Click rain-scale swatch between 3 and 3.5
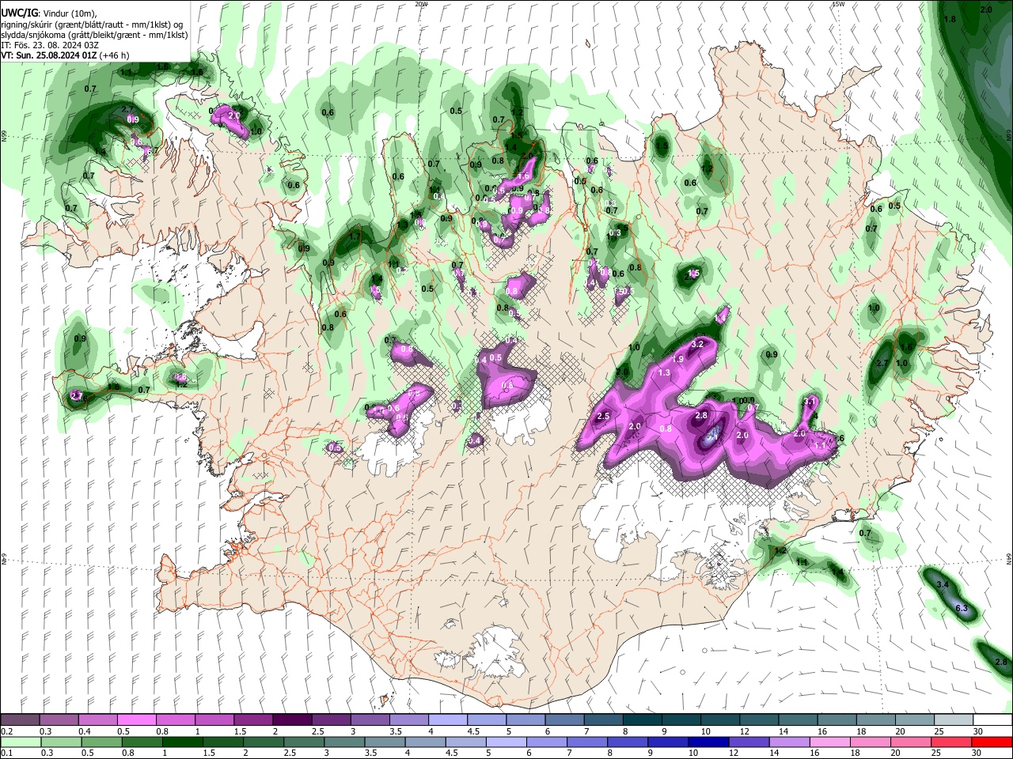This screenshot has width=1013, height=759. pos(345,742)
